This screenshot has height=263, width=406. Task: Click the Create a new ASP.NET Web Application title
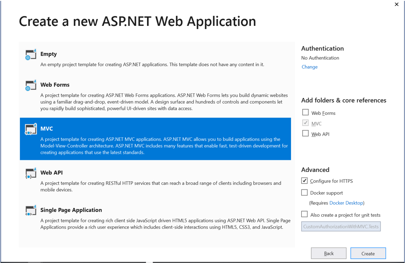[x=137, y=22]
